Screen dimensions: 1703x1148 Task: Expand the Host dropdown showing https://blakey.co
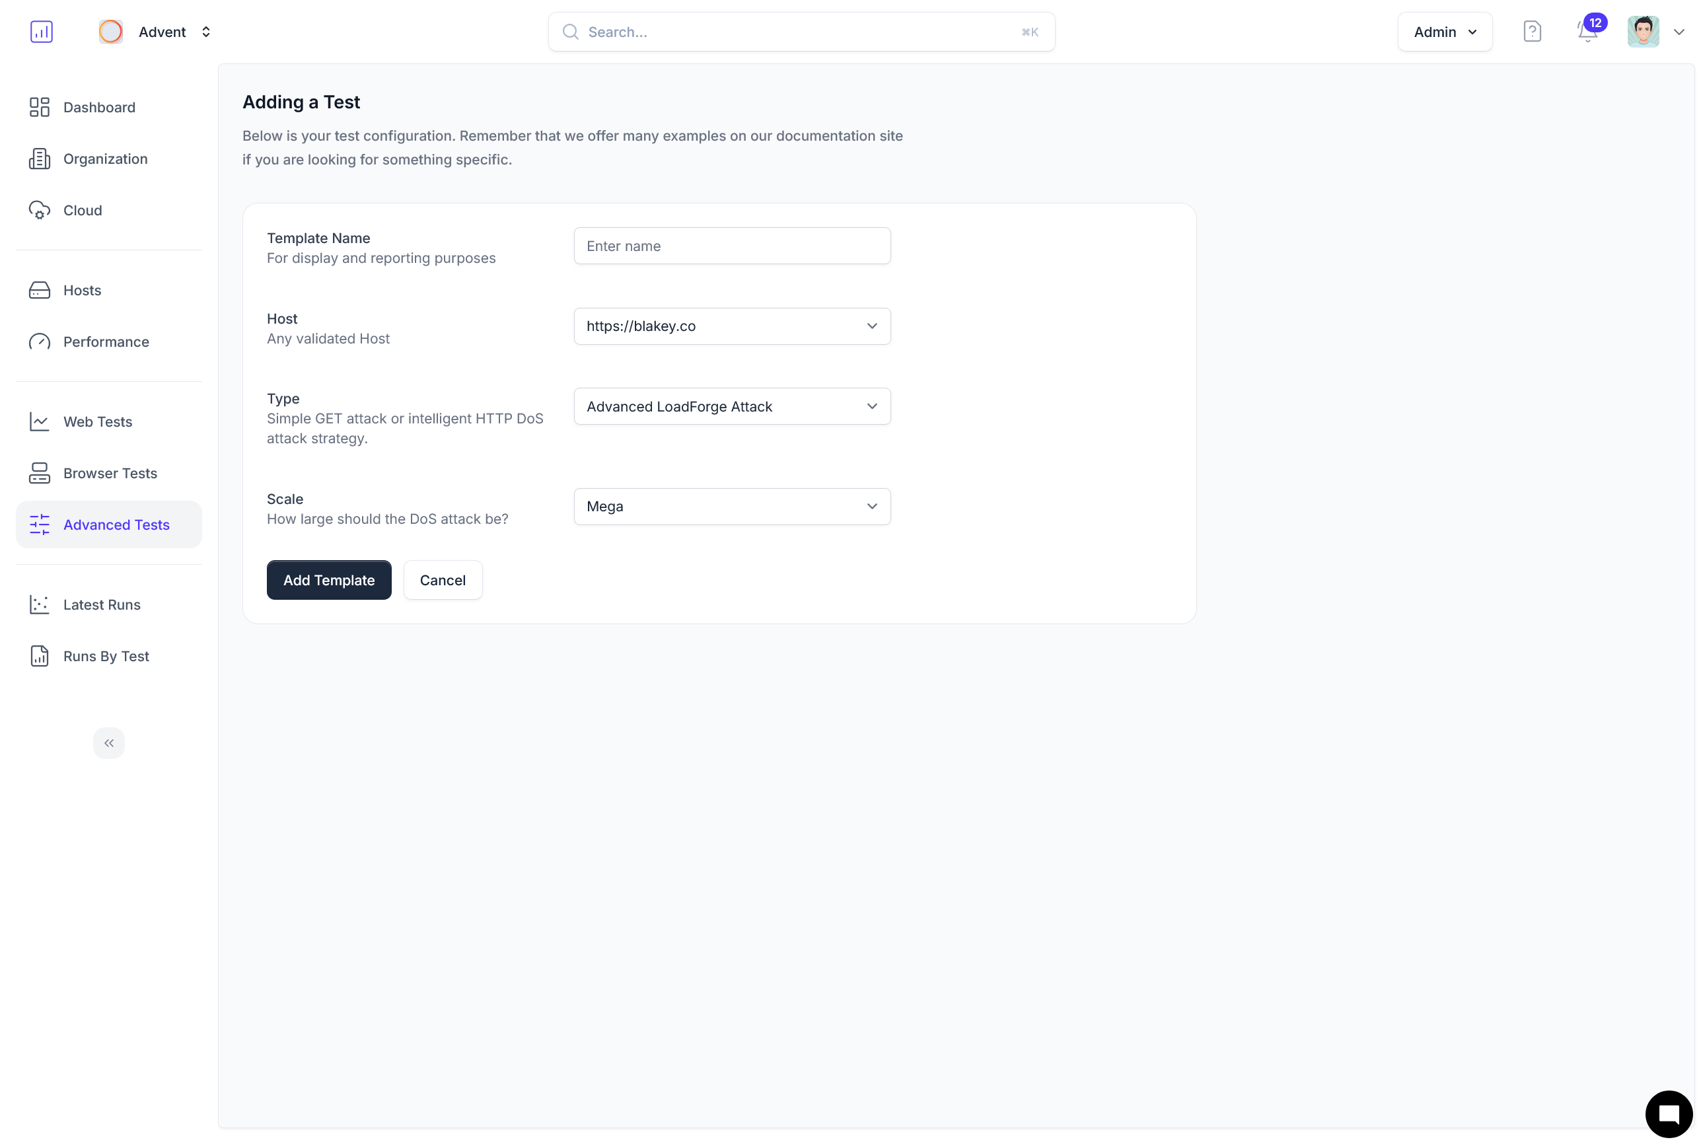[731, 326]
